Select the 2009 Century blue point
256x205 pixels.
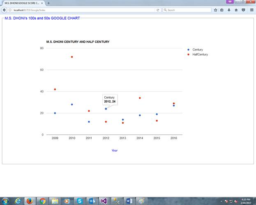55,113
